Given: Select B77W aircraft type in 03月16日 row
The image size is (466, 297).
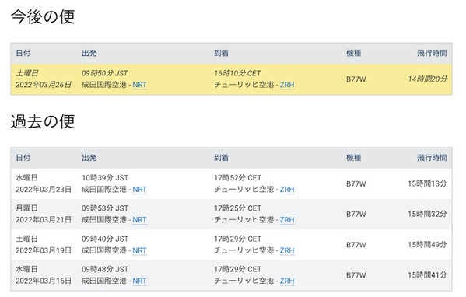Looking at the screenshot, I should (356, 275).
